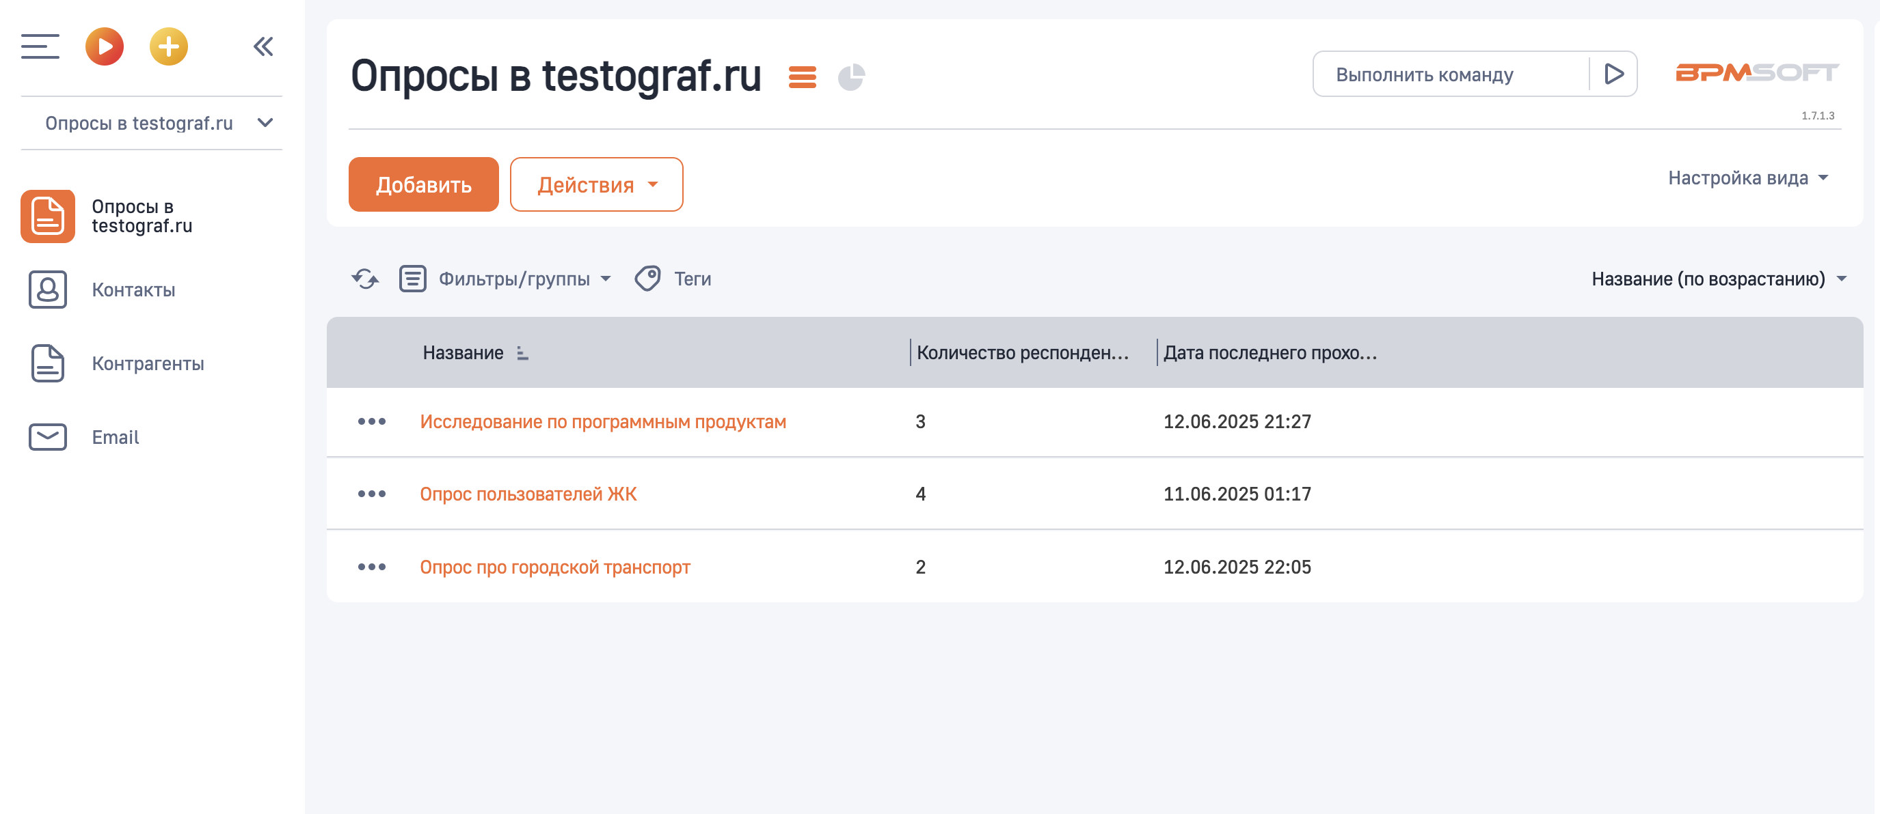Expand Фильтры/группы dropdown
Screen dimensions: 1880x814
coord(525,279)
